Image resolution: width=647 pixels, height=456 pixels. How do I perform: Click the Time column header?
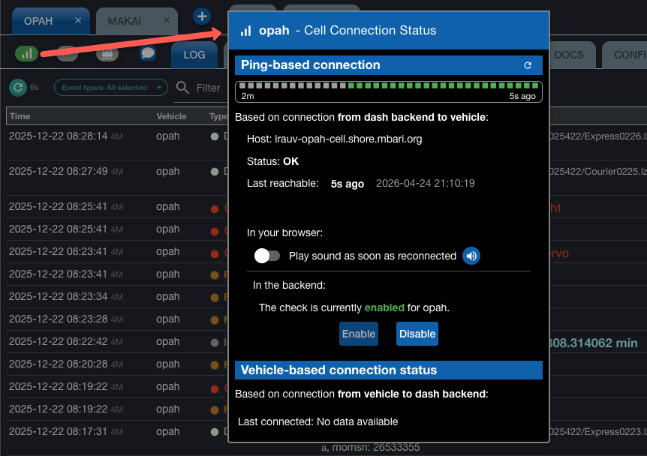click(x=20, y=116)
